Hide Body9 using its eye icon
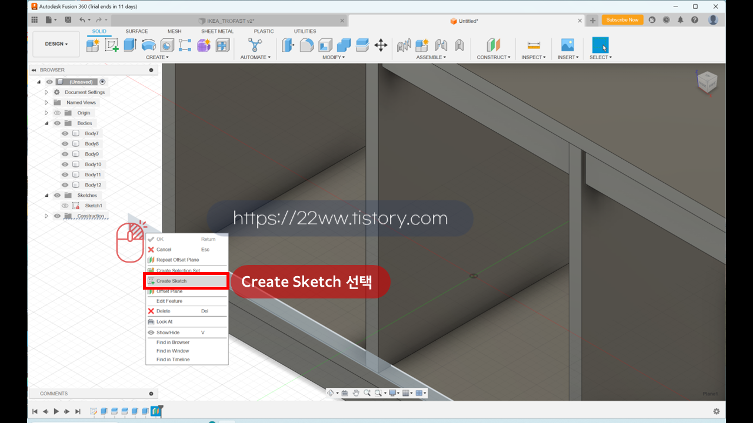 65,154
